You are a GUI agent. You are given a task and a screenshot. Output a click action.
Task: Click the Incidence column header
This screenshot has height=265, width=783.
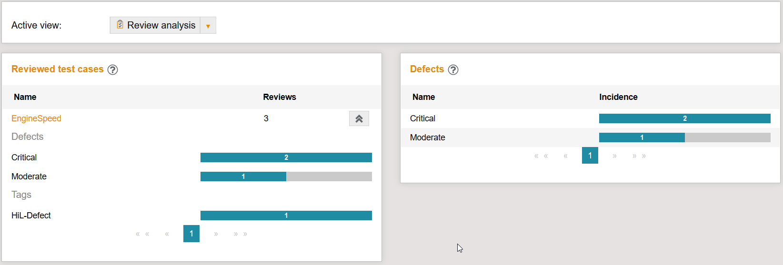[x=618, y=97]
